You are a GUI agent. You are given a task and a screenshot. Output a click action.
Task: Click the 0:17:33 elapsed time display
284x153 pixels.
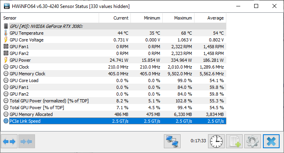[x=198, y=141]
